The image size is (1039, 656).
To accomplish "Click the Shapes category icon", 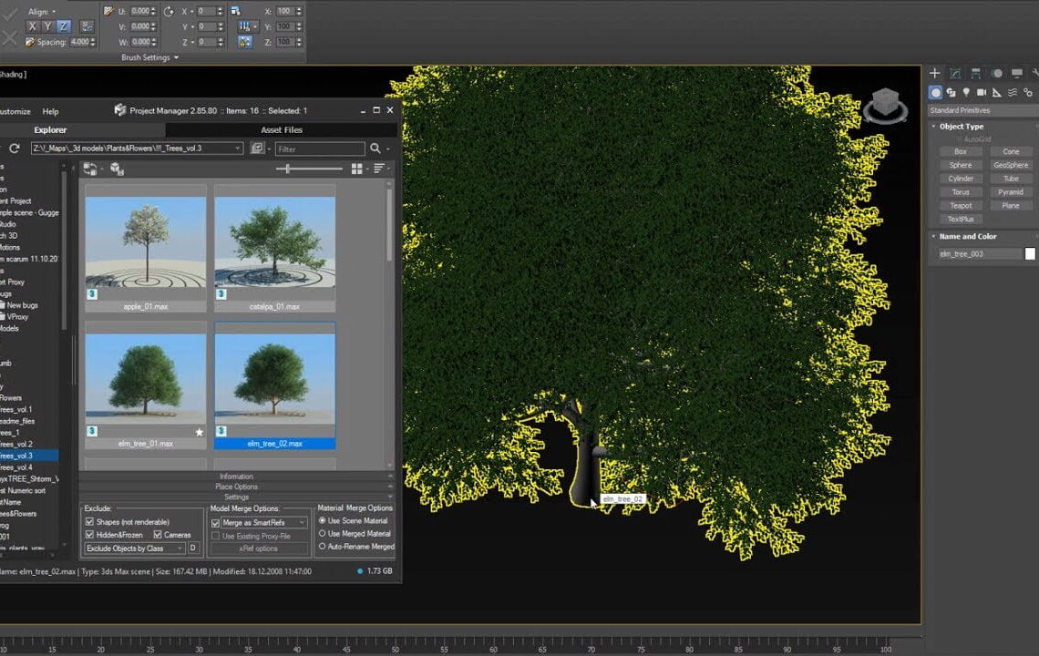I will tap(950, 92).
